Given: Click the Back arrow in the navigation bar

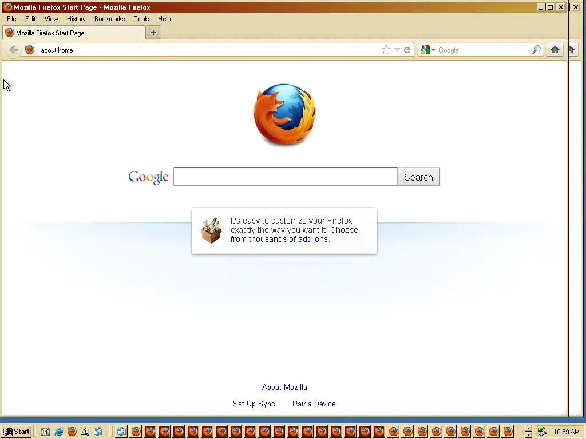Looking at the screenshot, I should click(x=14, y=50).
